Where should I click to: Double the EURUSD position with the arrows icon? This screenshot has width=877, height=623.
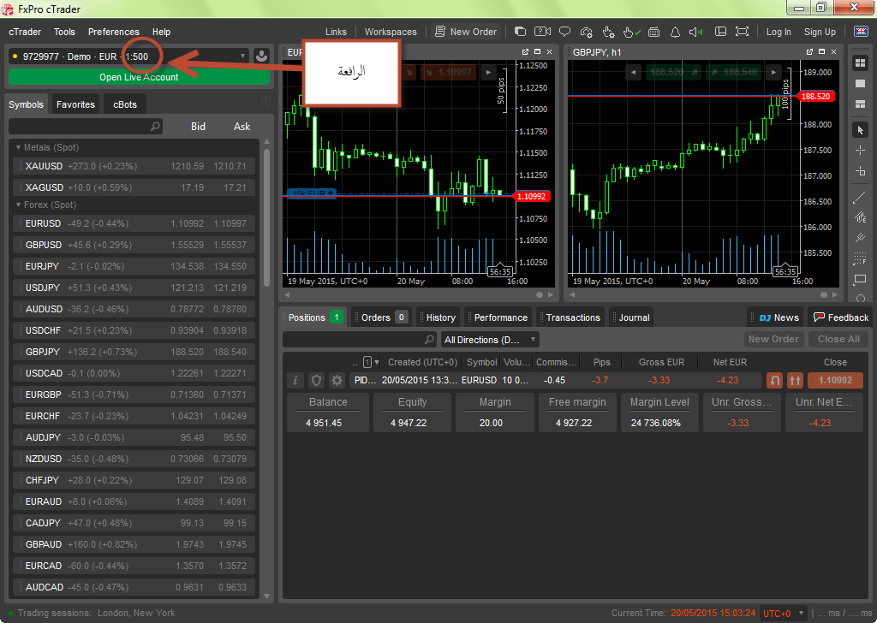coord(795,381)
